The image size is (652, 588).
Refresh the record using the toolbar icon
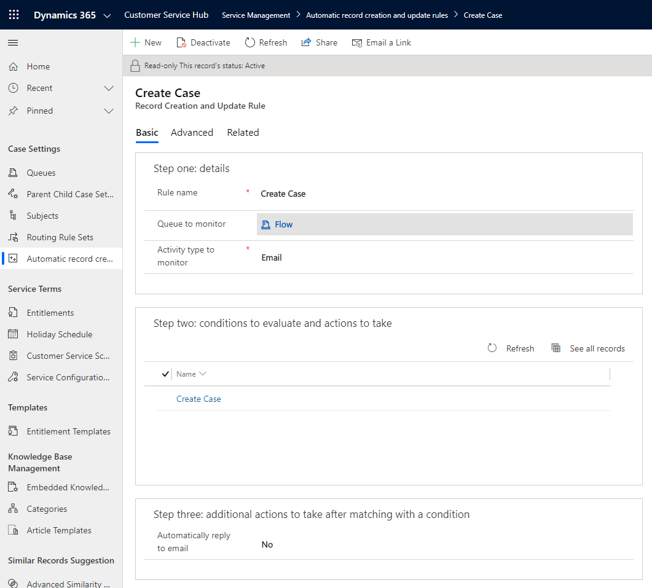[x=250, y=42]
